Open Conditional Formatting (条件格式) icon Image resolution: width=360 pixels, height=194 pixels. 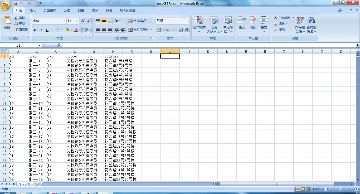(199, 20)
